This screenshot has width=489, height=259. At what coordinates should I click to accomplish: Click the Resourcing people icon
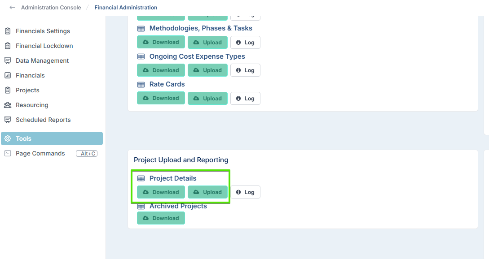point(8,105)
